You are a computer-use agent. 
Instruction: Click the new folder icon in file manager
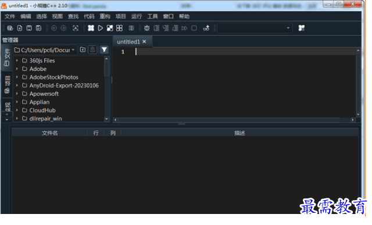click(83, 50)
